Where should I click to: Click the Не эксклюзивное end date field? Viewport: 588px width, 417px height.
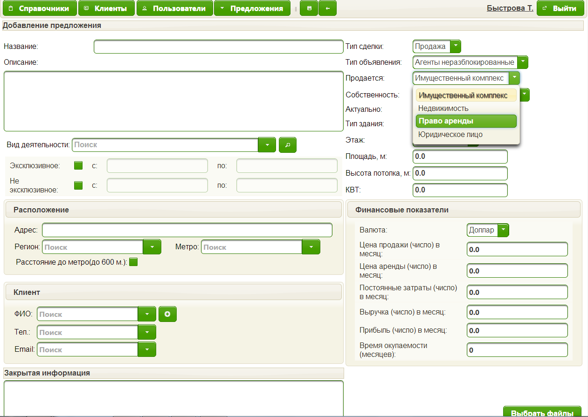(287, 185)
